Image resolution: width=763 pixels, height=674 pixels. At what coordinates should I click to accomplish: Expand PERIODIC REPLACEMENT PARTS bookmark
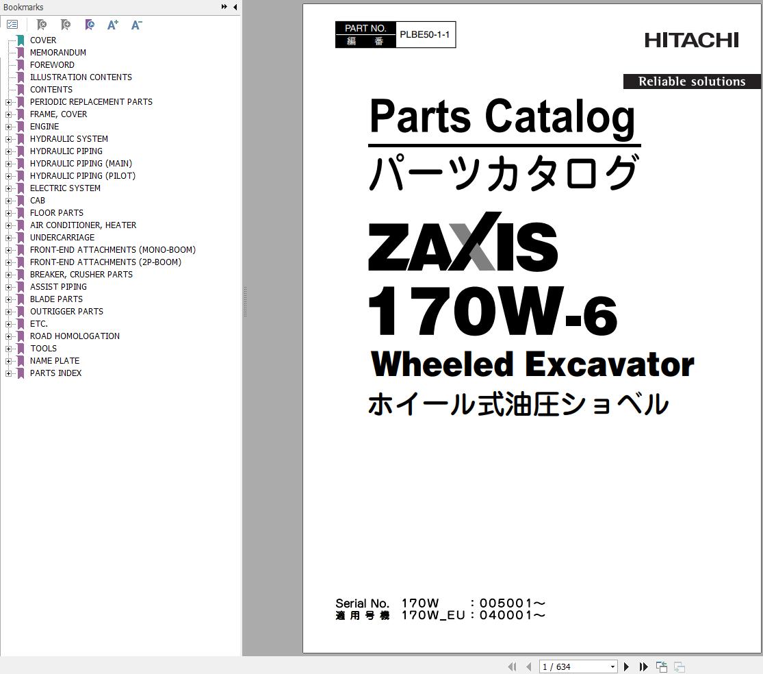pos(8,102)
